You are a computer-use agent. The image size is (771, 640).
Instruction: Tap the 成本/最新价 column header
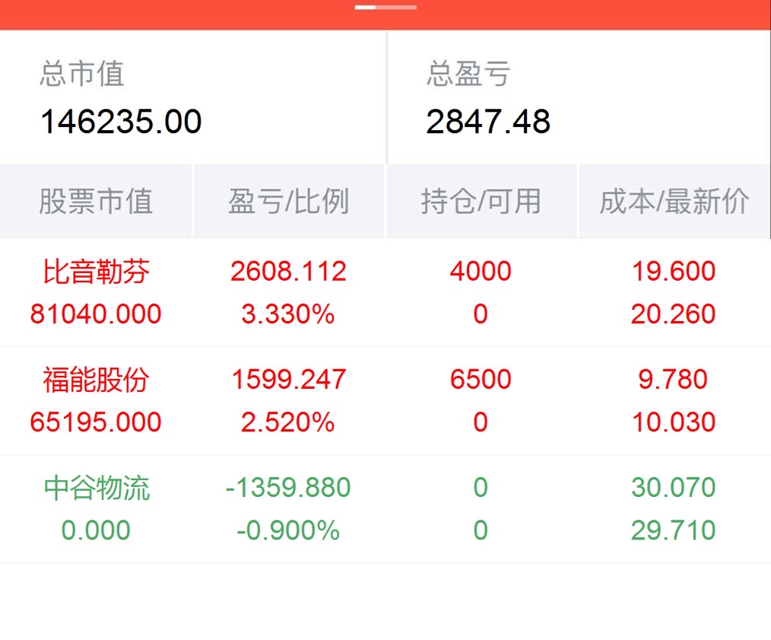674,202
